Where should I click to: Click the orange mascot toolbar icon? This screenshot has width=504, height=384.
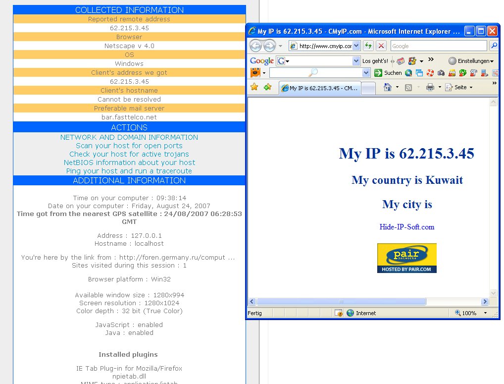[x=255, y=73]
